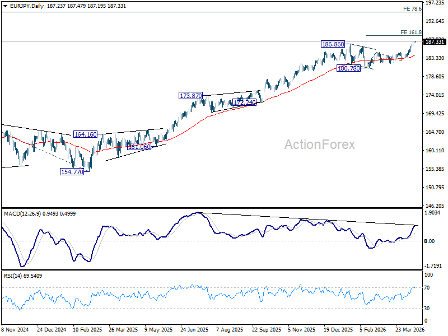Open the EURJPY chart dropdown triangle
The image size is (448, 336).
(x=6, y=6)
